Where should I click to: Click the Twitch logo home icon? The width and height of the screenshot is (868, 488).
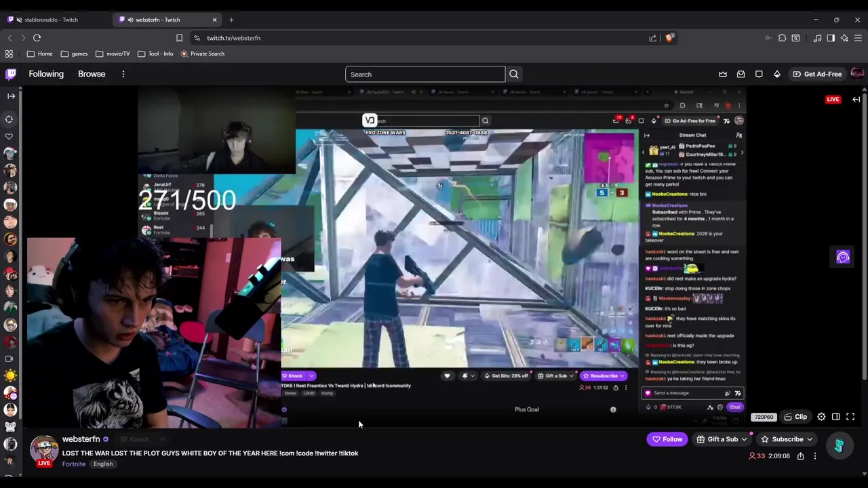tap(11, 74)
